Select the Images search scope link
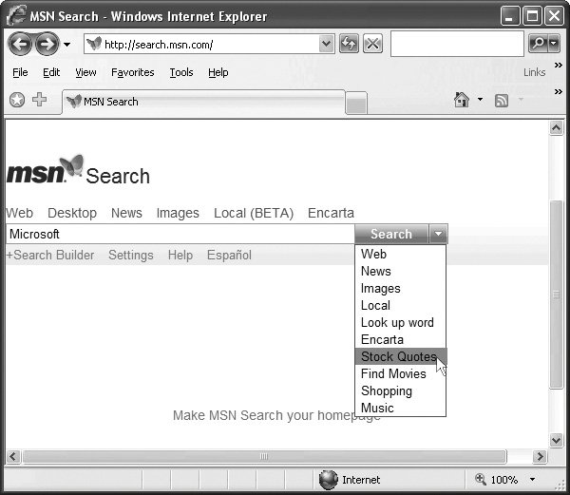Image resolution: width=570 pixels, height=495 pixels. [178, 213]
